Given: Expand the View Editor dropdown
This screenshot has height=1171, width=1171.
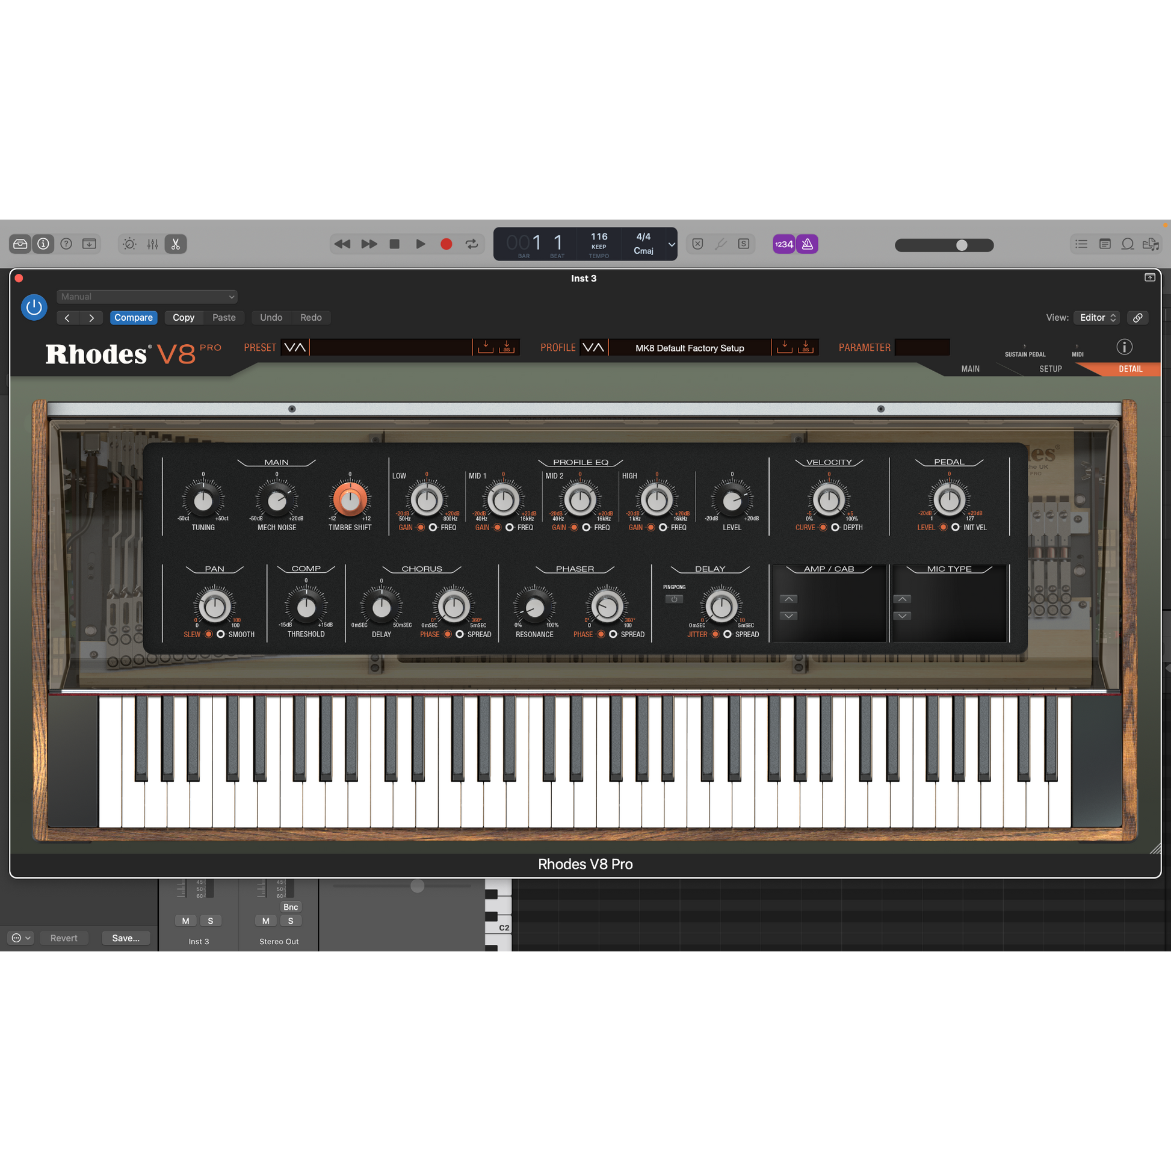Looking at the screenshot, I should point(1097,318).
